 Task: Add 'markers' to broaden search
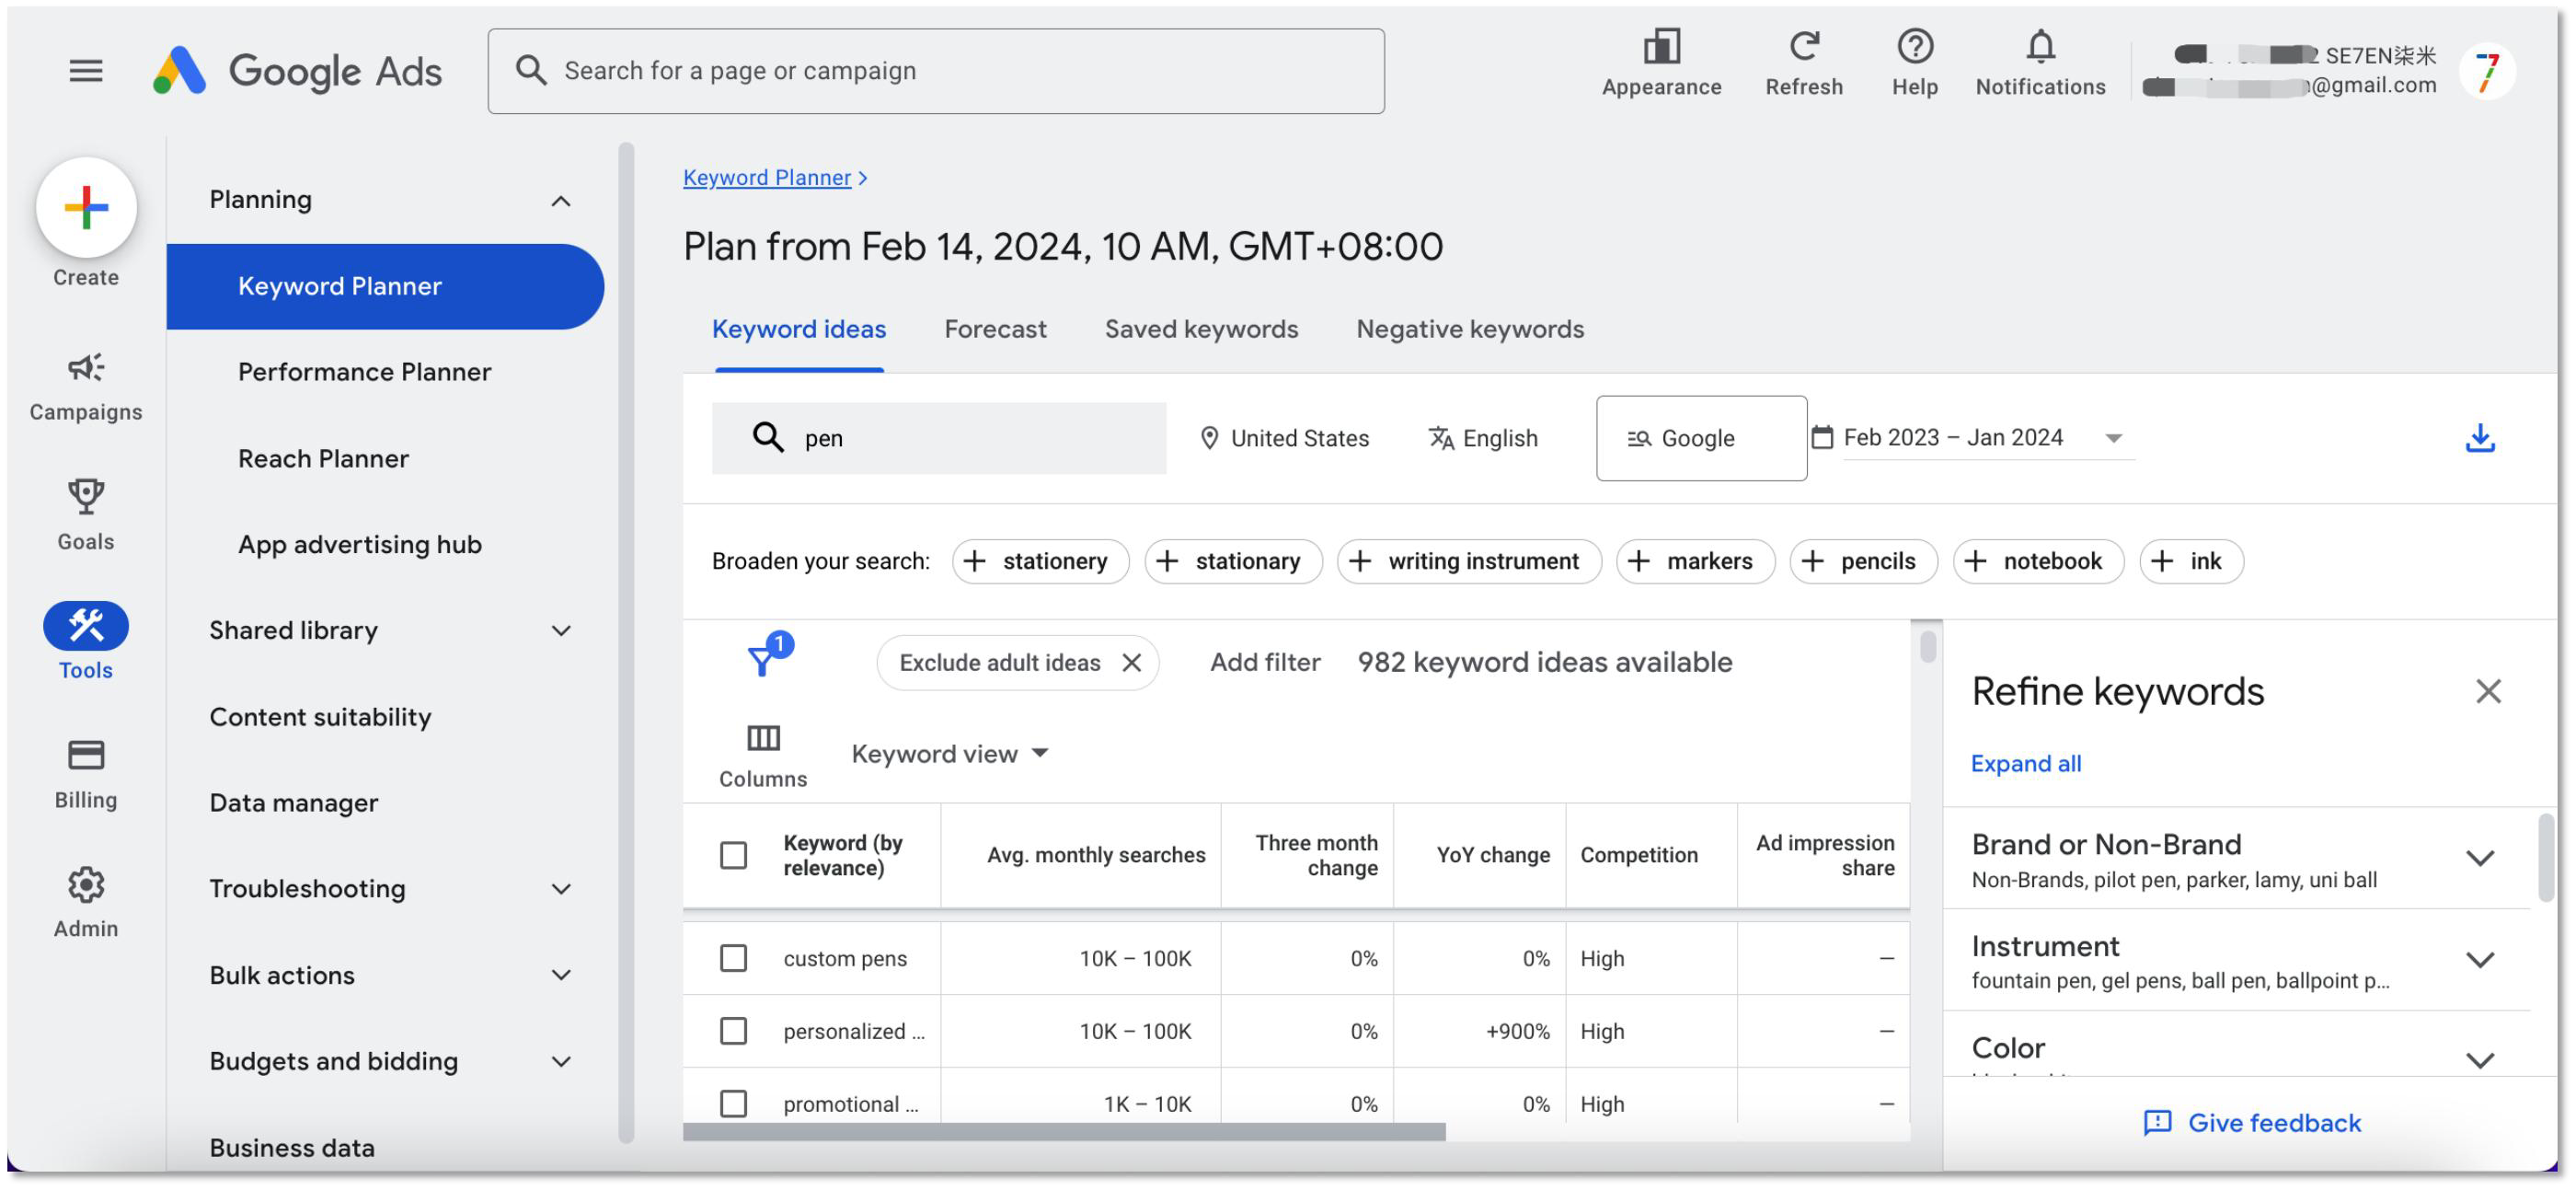tap(1695, 561)
